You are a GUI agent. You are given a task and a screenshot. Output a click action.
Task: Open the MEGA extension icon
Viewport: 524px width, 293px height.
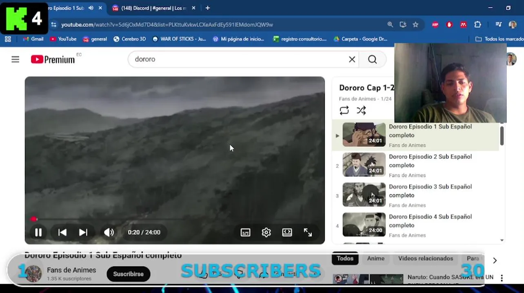463,25
